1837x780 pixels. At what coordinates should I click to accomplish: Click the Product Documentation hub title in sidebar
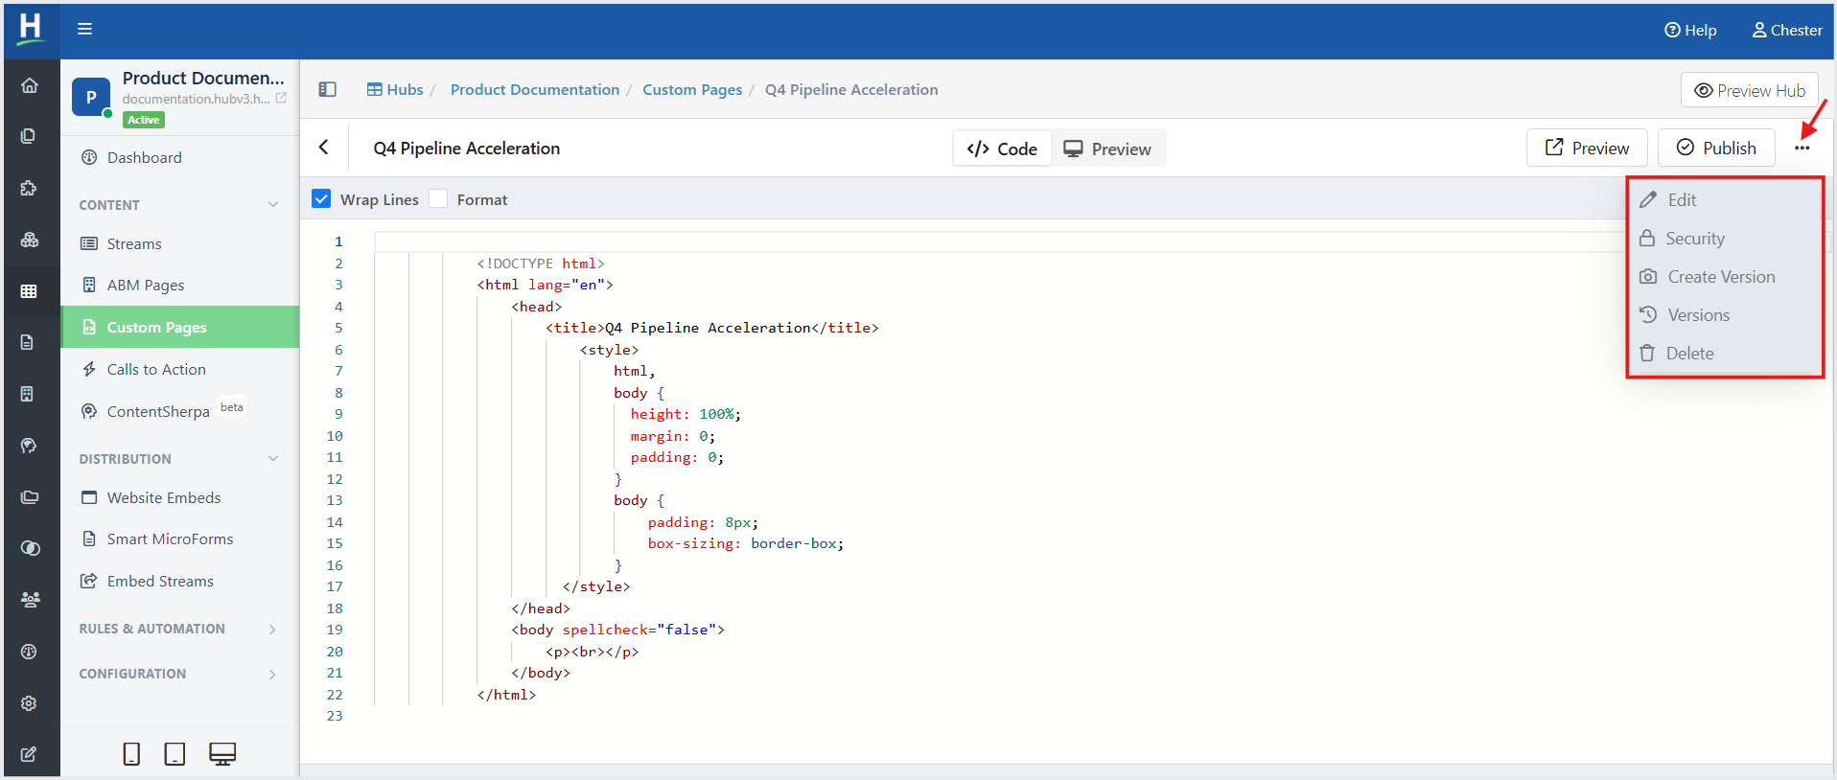(x=203, y=78)
